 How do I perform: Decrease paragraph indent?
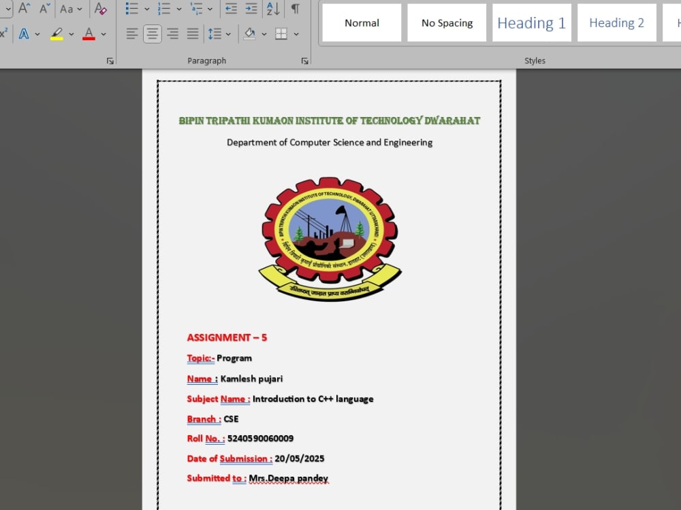(x=231, y=9)
